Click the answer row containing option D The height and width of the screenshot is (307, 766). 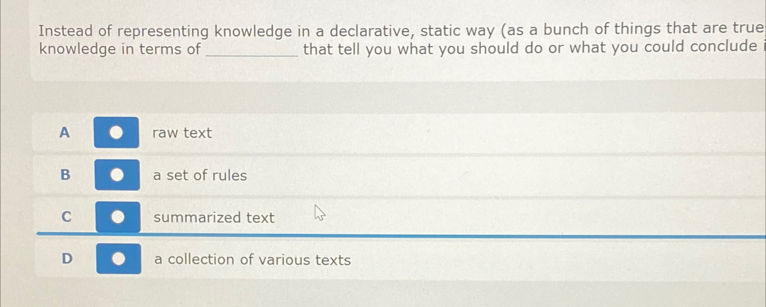(x=410, y=259)
